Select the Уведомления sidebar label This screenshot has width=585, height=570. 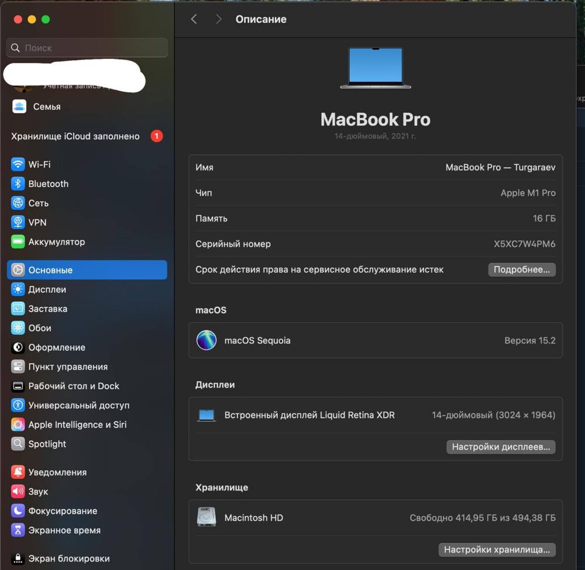click(57, 472)
